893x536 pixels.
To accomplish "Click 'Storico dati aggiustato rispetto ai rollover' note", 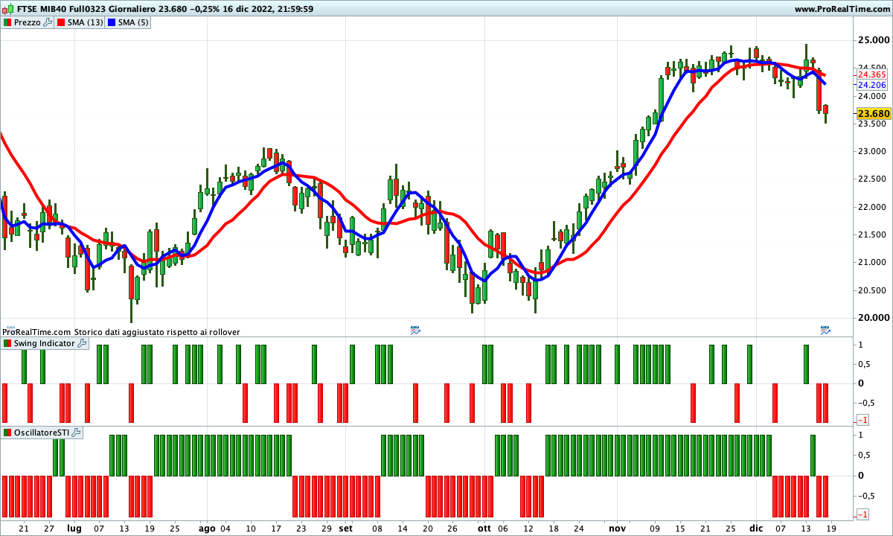I will click(157, 332).
